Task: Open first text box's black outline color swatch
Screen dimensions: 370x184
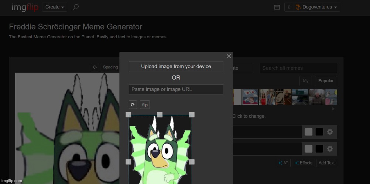Action: point(319,132)
